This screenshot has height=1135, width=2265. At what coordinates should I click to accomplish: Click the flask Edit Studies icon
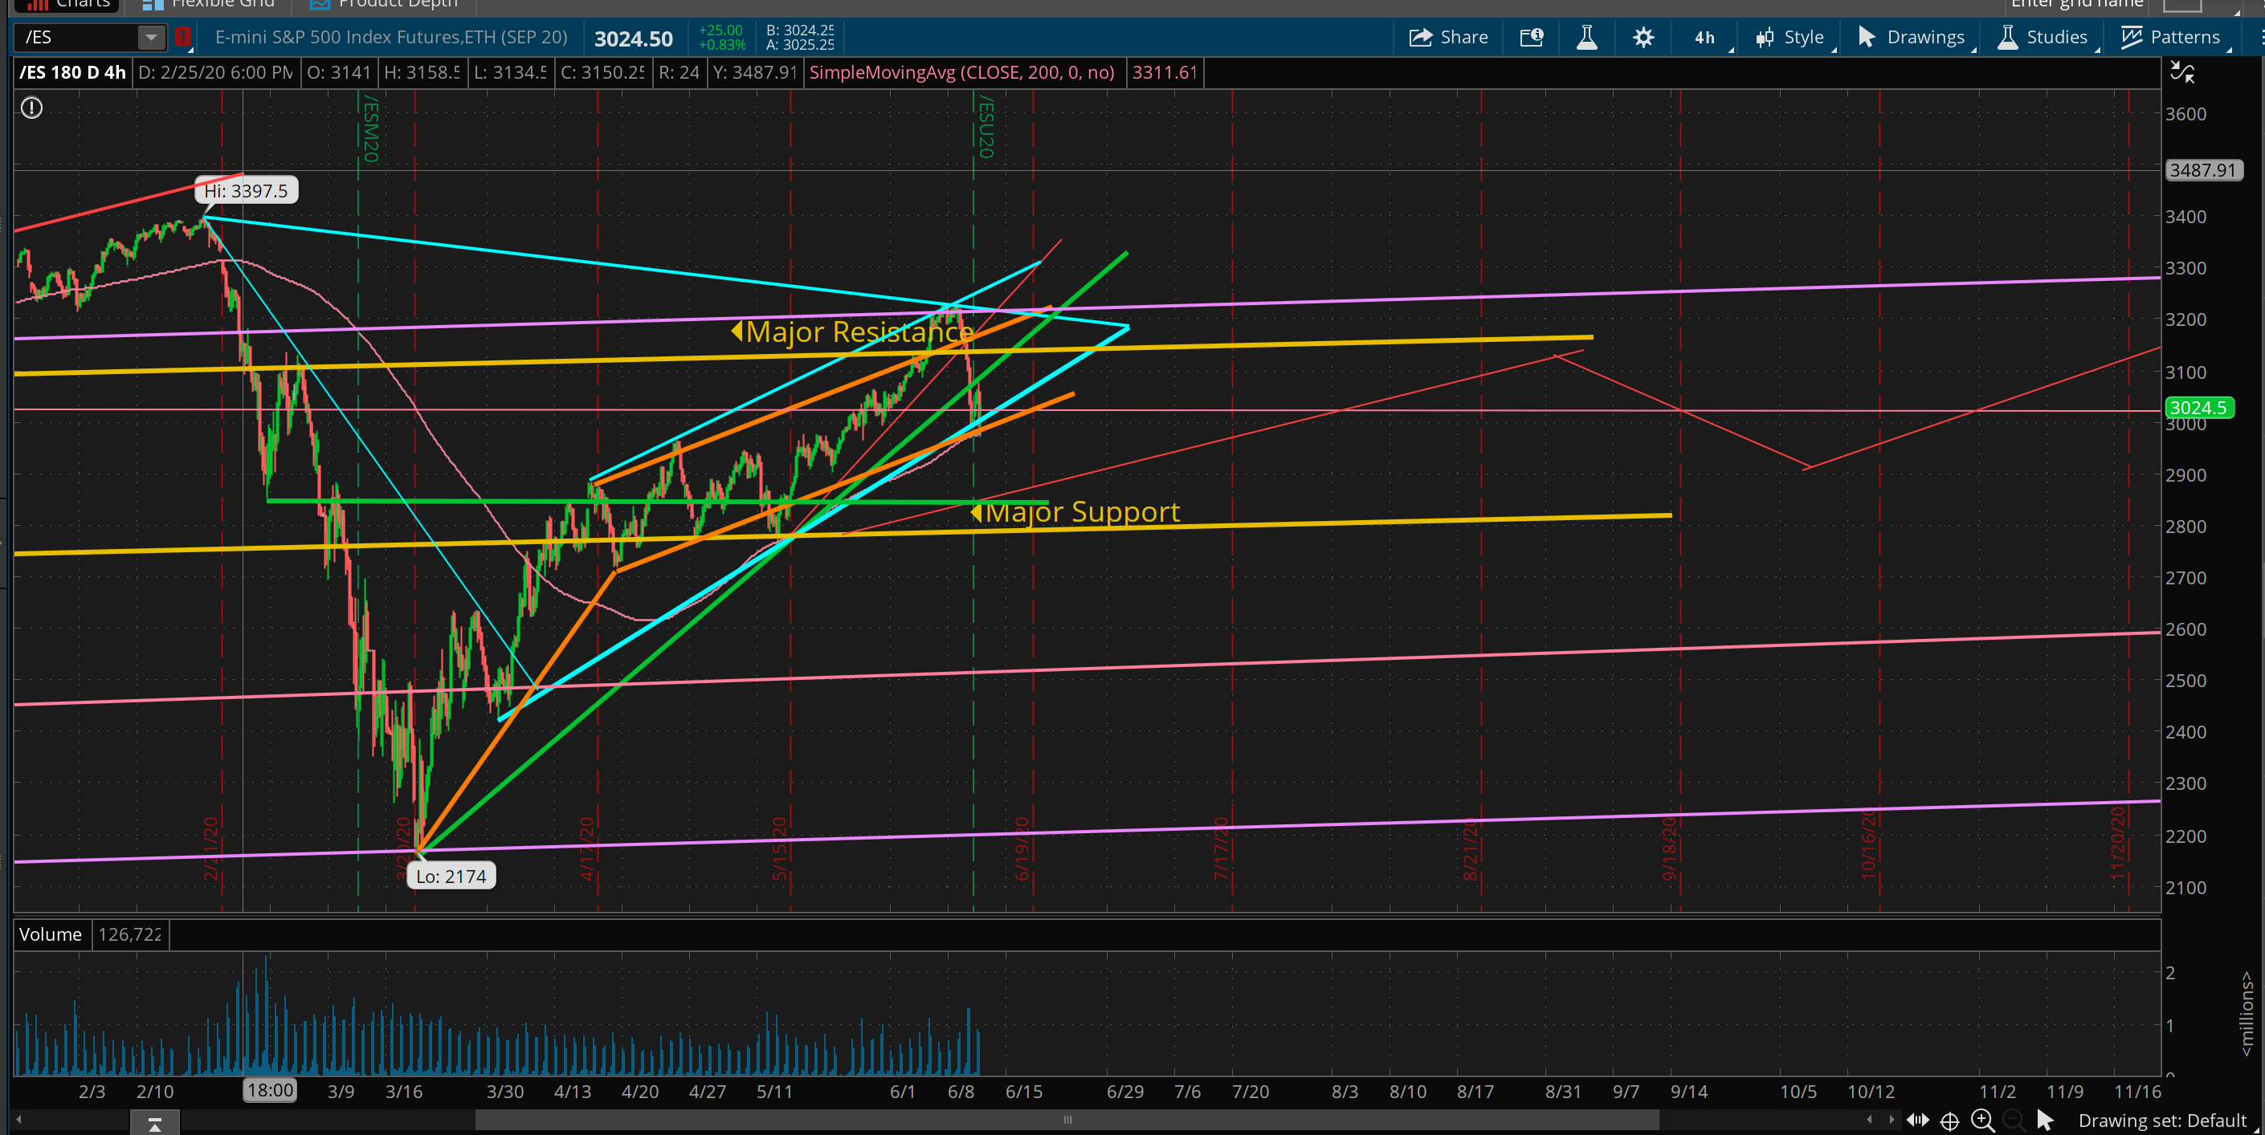click(x=1586, y=37)
